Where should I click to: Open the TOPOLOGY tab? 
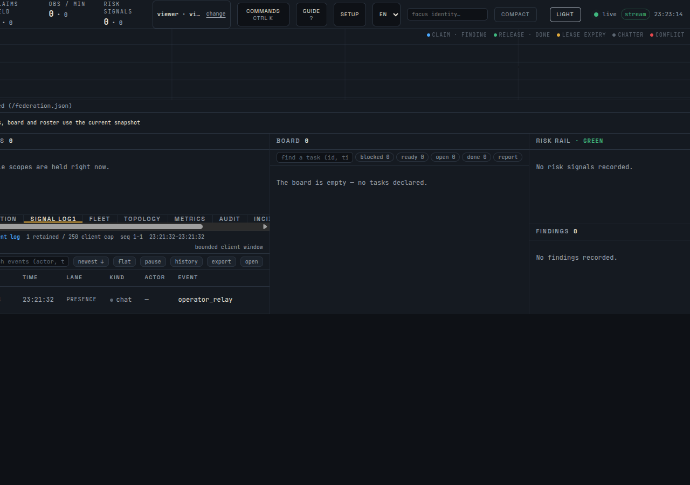pyautogui.click(x=142, y=219)
